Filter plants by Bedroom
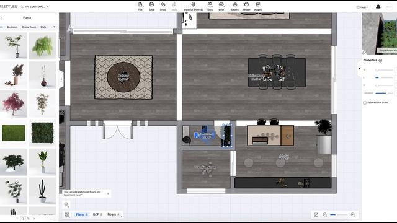The image size is (397, 223). pyautogui.click(x=12, y=27)
